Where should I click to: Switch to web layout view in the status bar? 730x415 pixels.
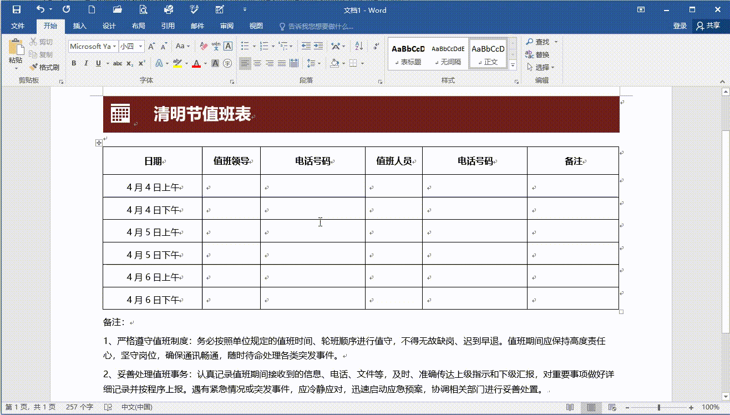point(612,407)
